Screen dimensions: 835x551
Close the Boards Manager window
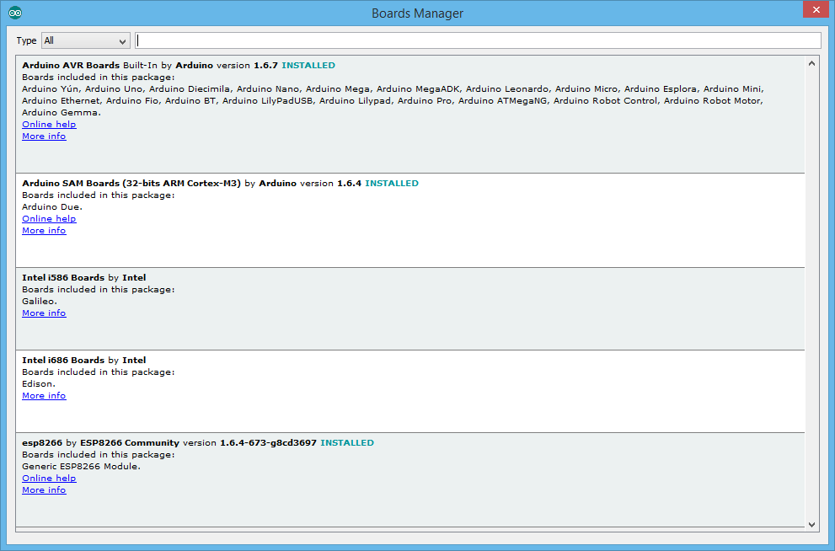(816, 9)
